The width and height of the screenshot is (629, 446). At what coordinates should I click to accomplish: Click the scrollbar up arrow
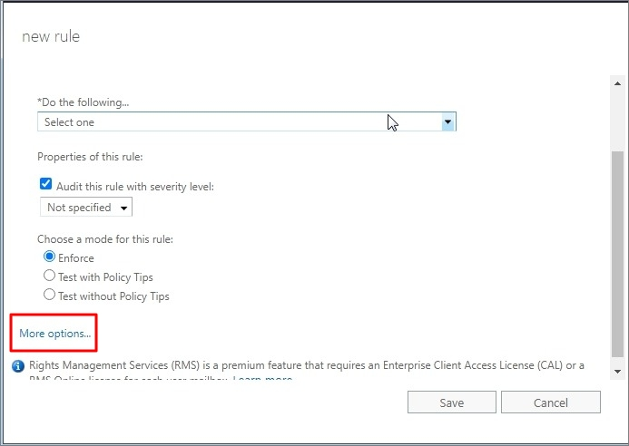pyautogui.click(x=617, y=83)
